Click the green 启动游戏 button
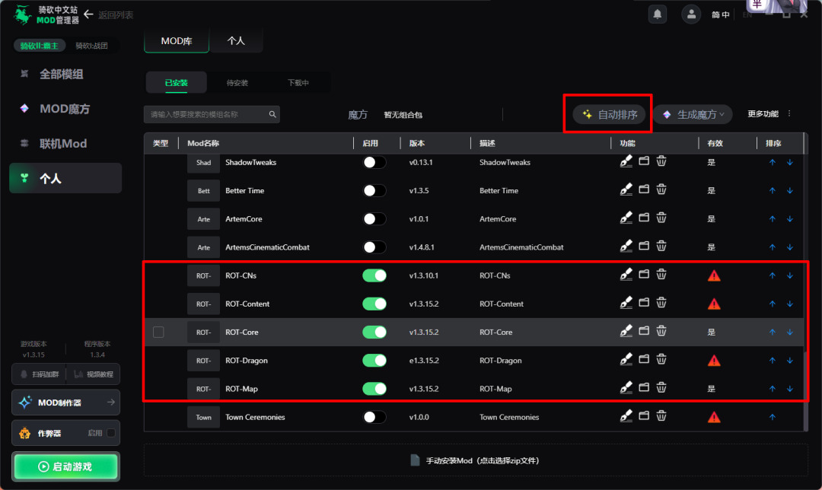 [x=65, y=466]
